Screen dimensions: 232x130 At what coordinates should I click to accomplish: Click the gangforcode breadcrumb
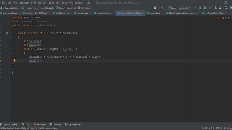[47, 8]
